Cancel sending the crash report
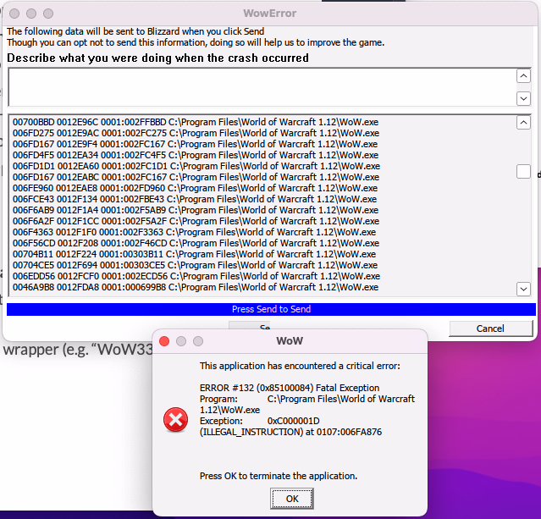This screenshot has width=541, height=519. [490, 329]
